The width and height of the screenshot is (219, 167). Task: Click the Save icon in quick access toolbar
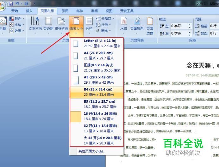(x=11, y=3)
